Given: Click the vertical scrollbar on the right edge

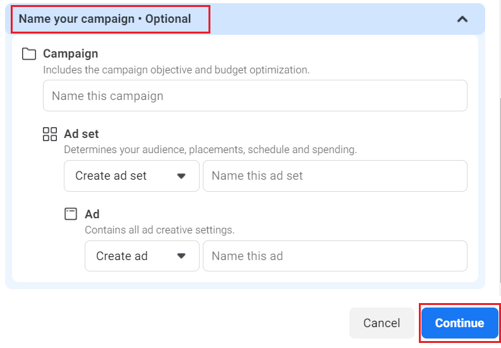Looking at the screenshot, I should point(499,190).
